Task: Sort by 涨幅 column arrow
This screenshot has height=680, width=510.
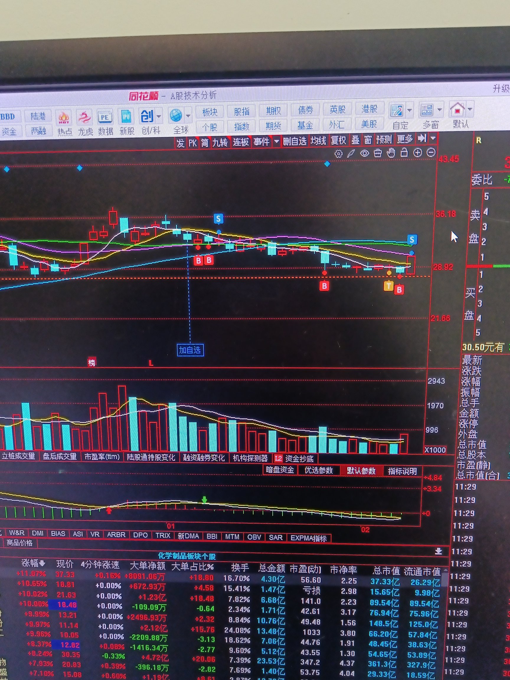Action: [x=42, y=563]
